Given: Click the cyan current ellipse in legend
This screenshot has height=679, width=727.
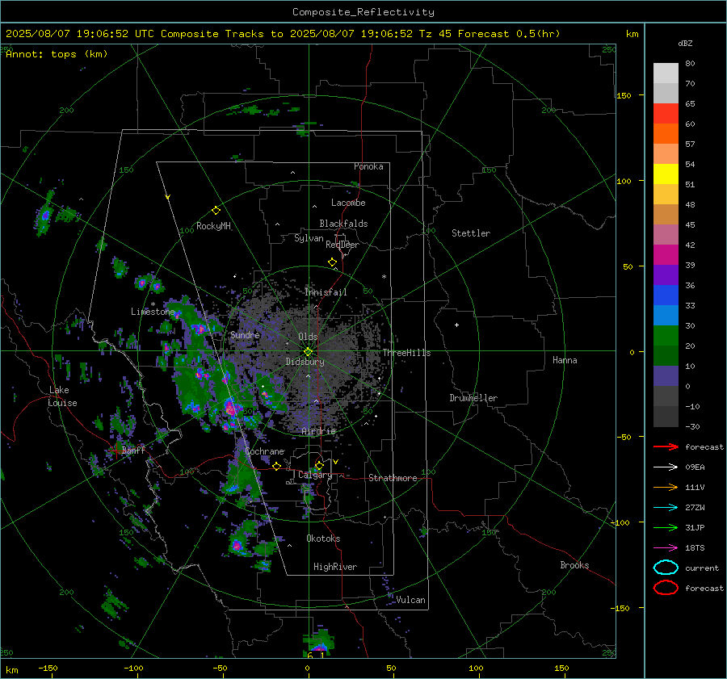Looking at the screenshot, I should [x=666, y=568].
